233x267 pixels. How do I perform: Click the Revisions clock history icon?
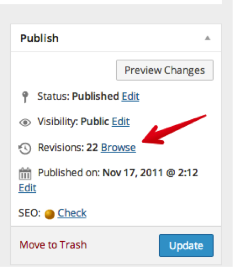pyautogui.click(x=25, y=148)
